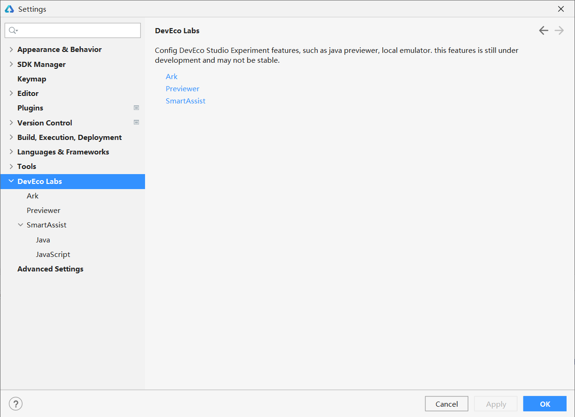The width and height of the screenshot is (575, 417).
Task: Click the Apply button
Action: pyautogui.click(x=496, y=404)
